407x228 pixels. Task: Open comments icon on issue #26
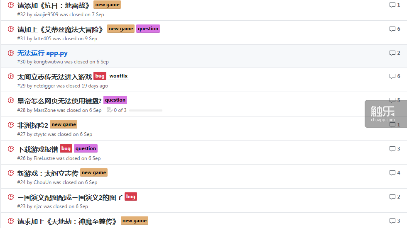[392, 149]
